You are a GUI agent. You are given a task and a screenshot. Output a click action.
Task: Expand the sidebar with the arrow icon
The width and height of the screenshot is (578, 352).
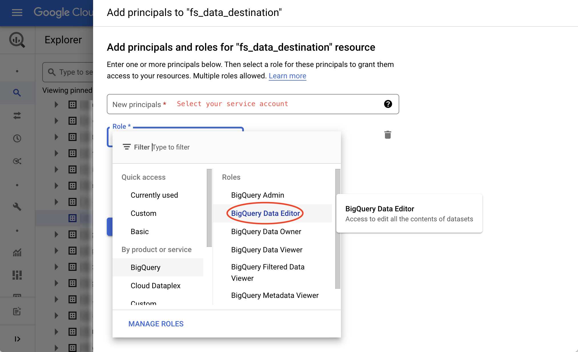[x=17, y=339]
